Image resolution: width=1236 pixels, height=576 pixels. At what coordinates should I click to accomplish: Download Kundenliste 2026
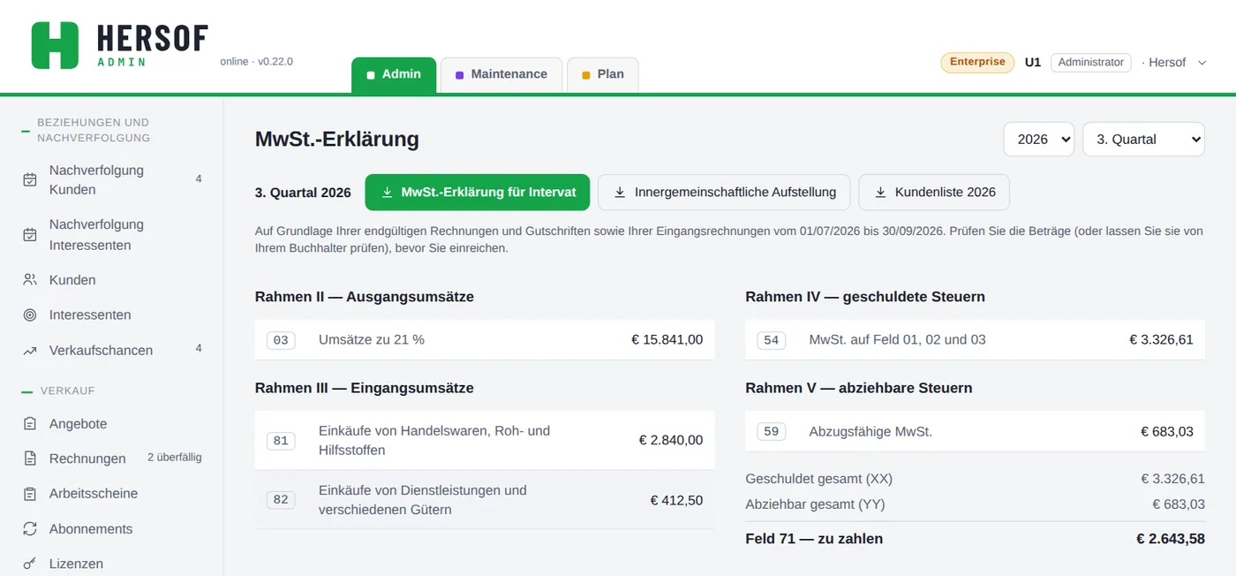coord(934,192)
